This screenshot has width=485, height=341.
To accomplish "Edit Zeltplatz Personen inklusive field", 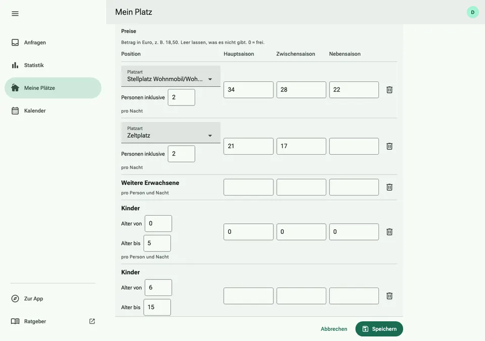I will (x=181, y=154).
